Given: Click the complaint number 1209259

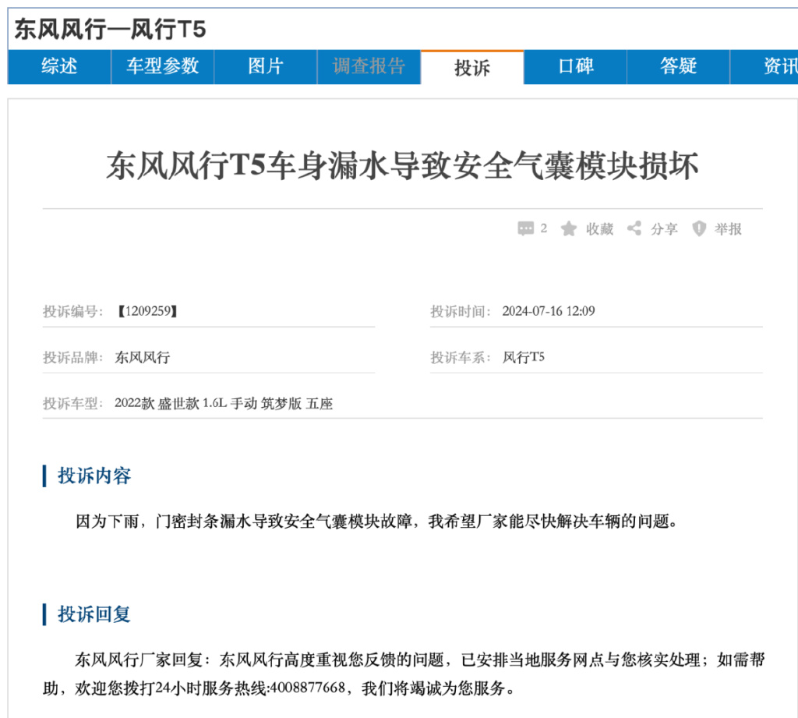Looking at the screenshot, I should [x=147, y=311].
